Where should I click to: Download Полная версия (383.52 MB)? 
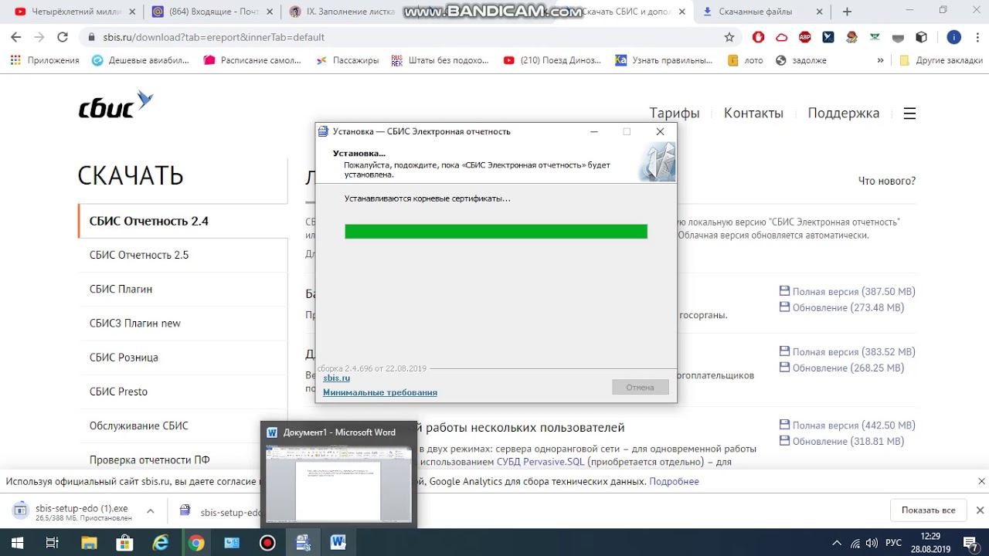pos(854,351)
